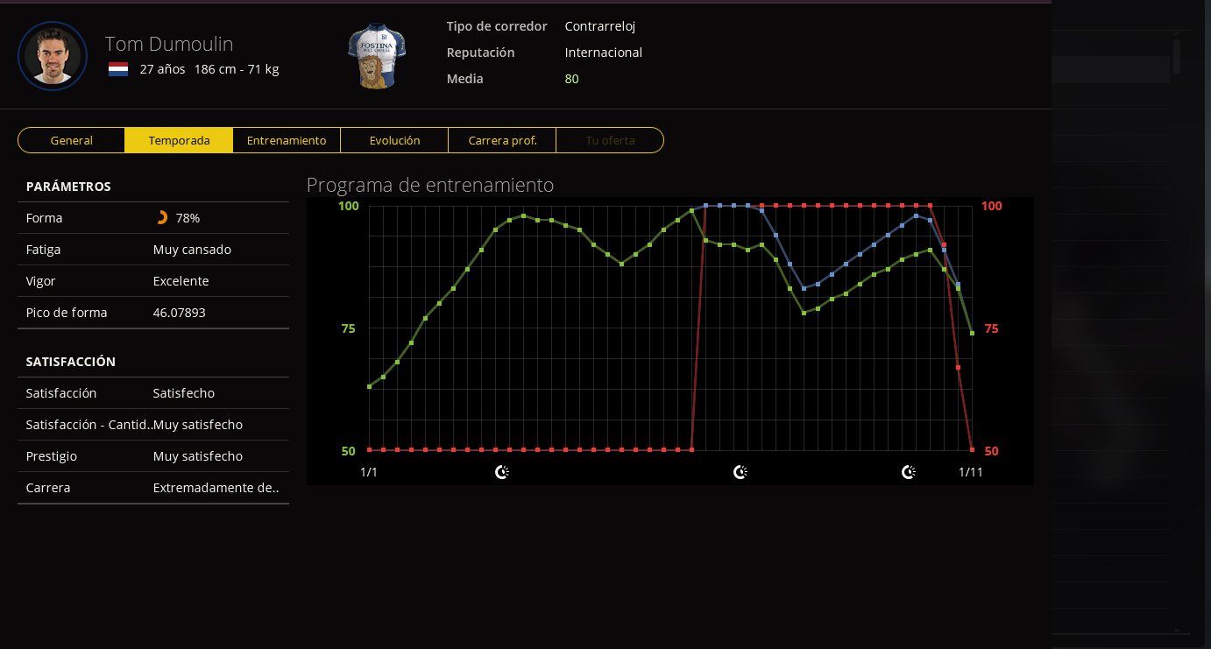Click the scrollbar thumb in the right panel

1177,54
